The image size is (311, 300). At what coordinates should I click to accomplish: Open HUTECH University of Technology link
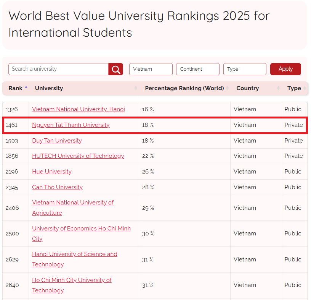pos(78,156)
